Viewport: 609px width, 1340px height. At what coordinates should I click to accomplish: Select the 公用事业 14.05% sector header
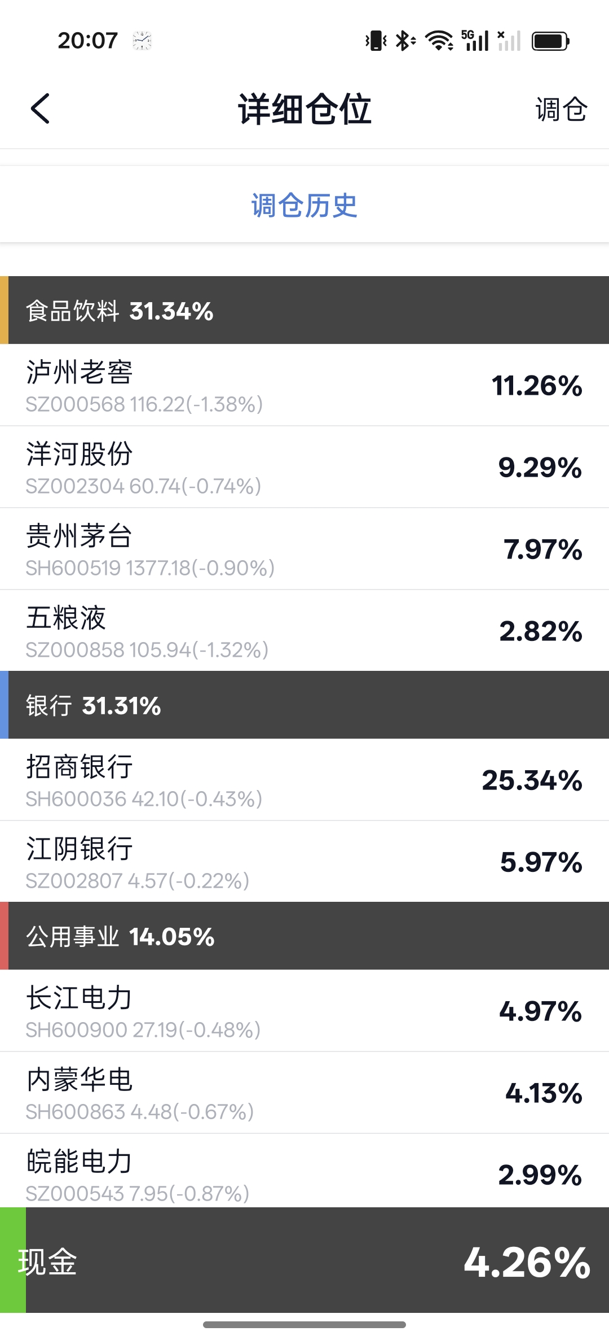coord(304,936)
